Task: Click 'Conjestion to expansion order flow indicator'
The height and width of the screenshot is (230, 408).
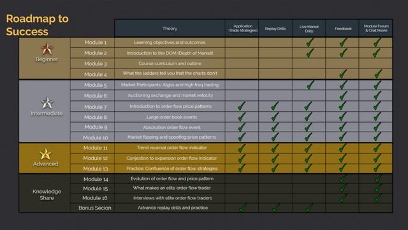Action: (171, 158)
